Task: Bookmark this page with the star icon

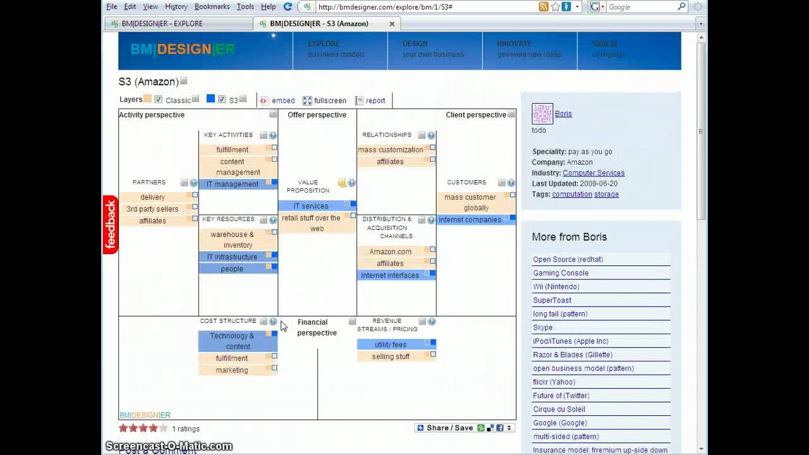Action: click(x=556, y=6)
